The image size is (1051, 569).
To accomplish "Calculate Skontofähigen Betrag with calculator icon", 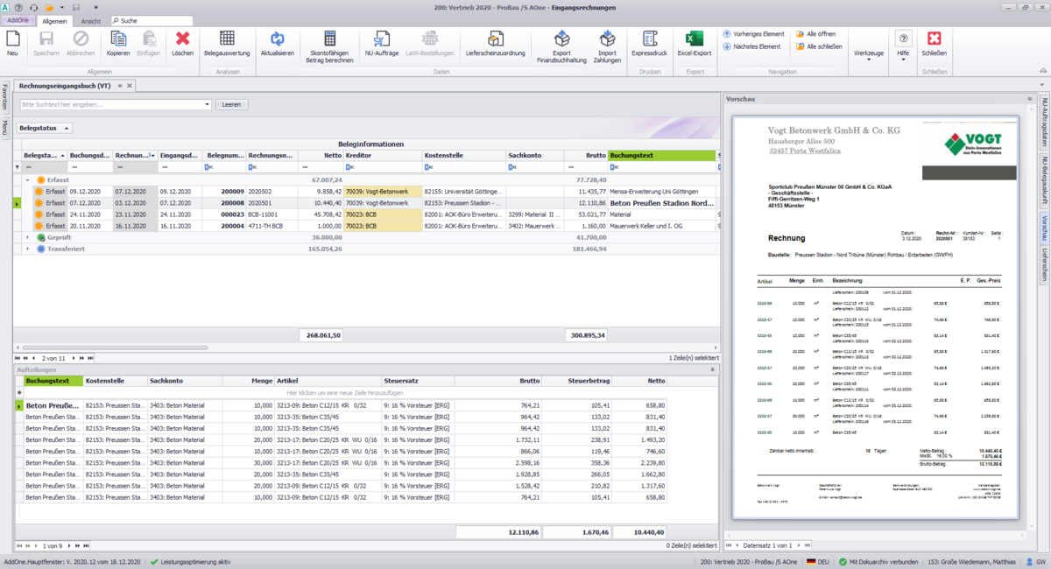I will (x=330, y=39).
